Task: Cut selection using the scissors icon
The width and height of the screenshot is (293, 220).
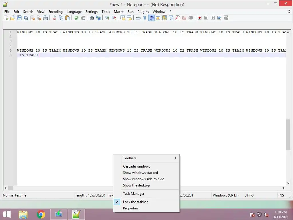Action: click(54, 18)
